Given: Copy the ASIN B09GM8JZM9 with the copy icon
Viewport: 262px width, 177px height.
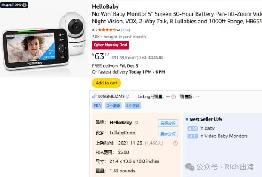Looking at the screenshot, I should coord(128,96).
